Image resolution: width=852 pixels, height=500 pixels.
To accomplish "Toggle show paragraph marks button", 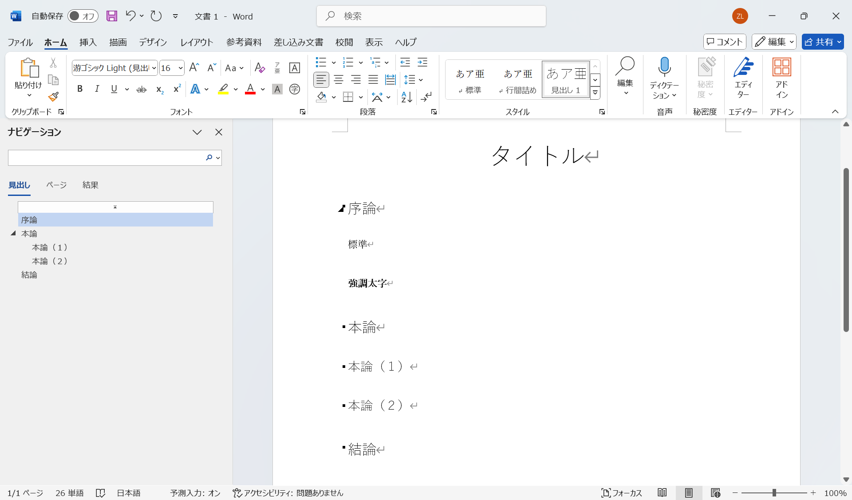I will [426, 97].
